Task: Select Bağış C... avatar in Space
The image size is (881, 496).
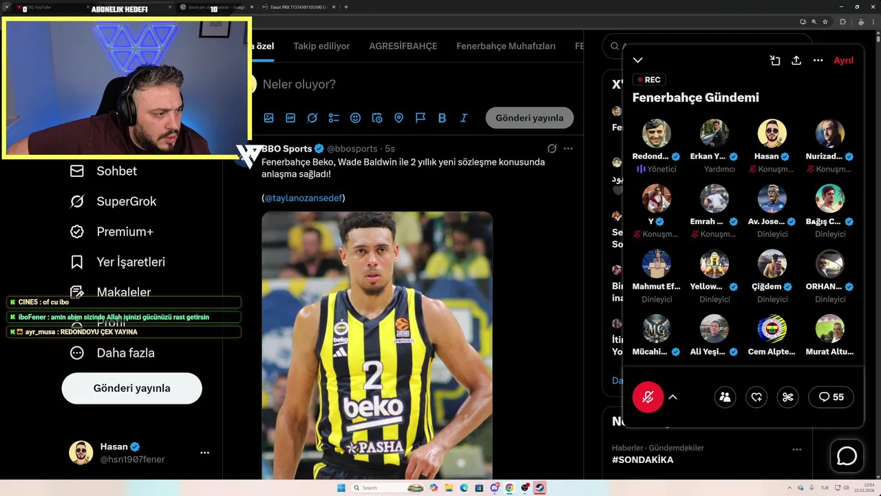Action: (830, 198)
